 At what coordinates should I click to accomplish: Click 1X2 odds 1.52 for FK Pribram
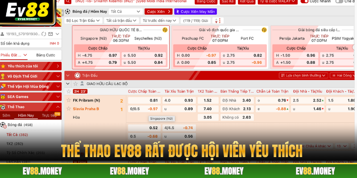[x=208, y=101]
